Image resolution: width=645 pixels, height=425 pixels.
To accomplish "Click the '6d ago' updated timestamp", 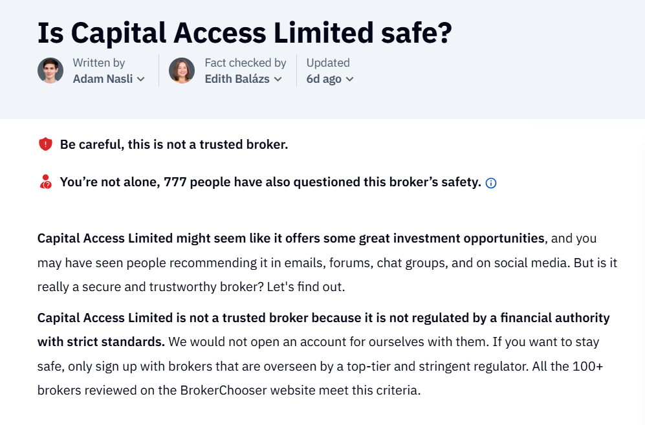I will pyautogui.click(x=323, y=79).
